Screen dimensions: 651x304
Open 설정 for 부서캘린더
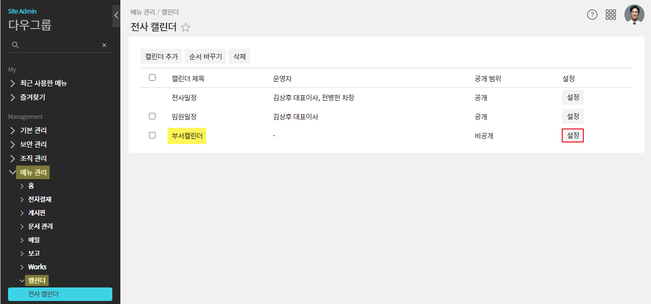pos(573,135)
